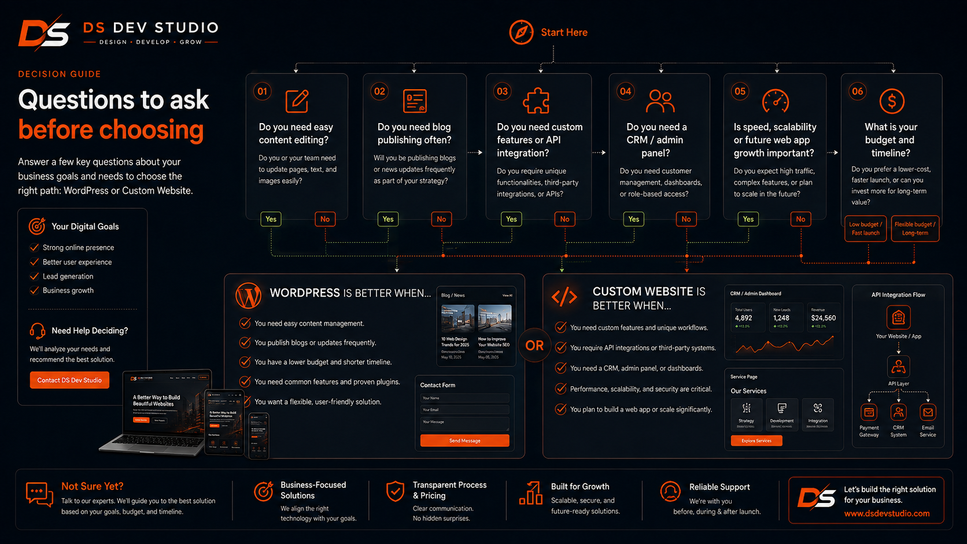967x544 pixels.
Task: Click the speedometer icon in question 05
Action: point(775,101)
